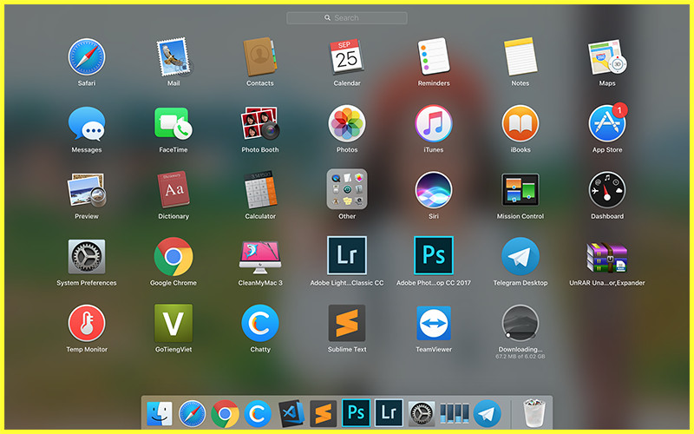Click Visual Studio Code in the Dock
This screenshot has height=434, width=694.
[290, 413]
